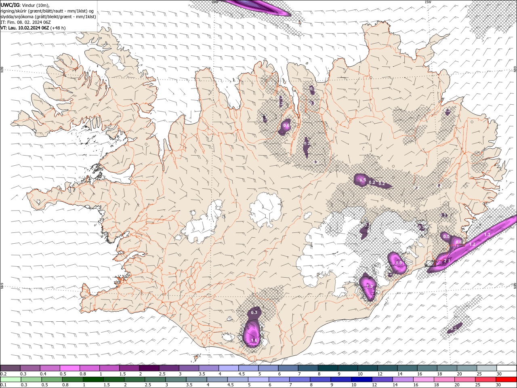Select the valid time 'VT: Lau. 10.02.2024 06Z'
Screen dimensions: 517x388
(25, 28)
